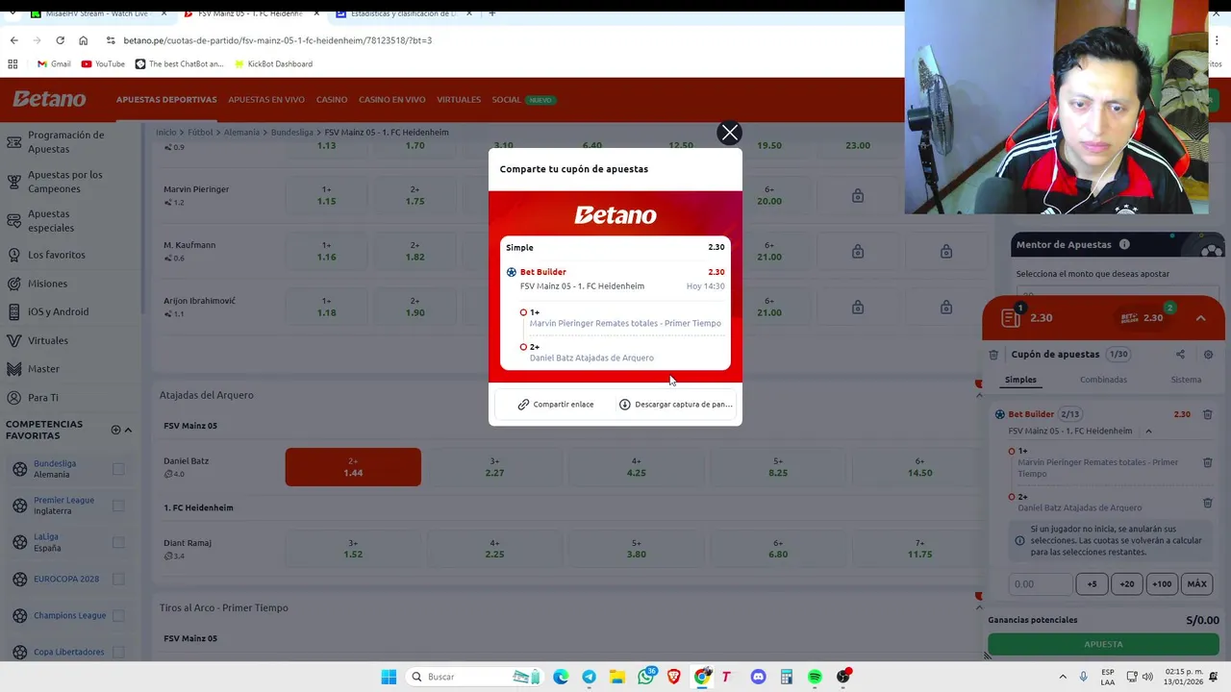
Task: Select Diant Ramaj 3+ saves odds 1.52
Action: [x=353, y=549]
